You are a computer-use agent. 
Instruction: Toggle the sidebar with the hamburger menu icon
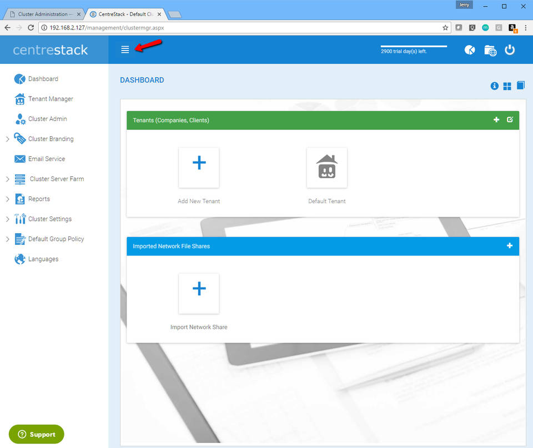tap(125, 49)
